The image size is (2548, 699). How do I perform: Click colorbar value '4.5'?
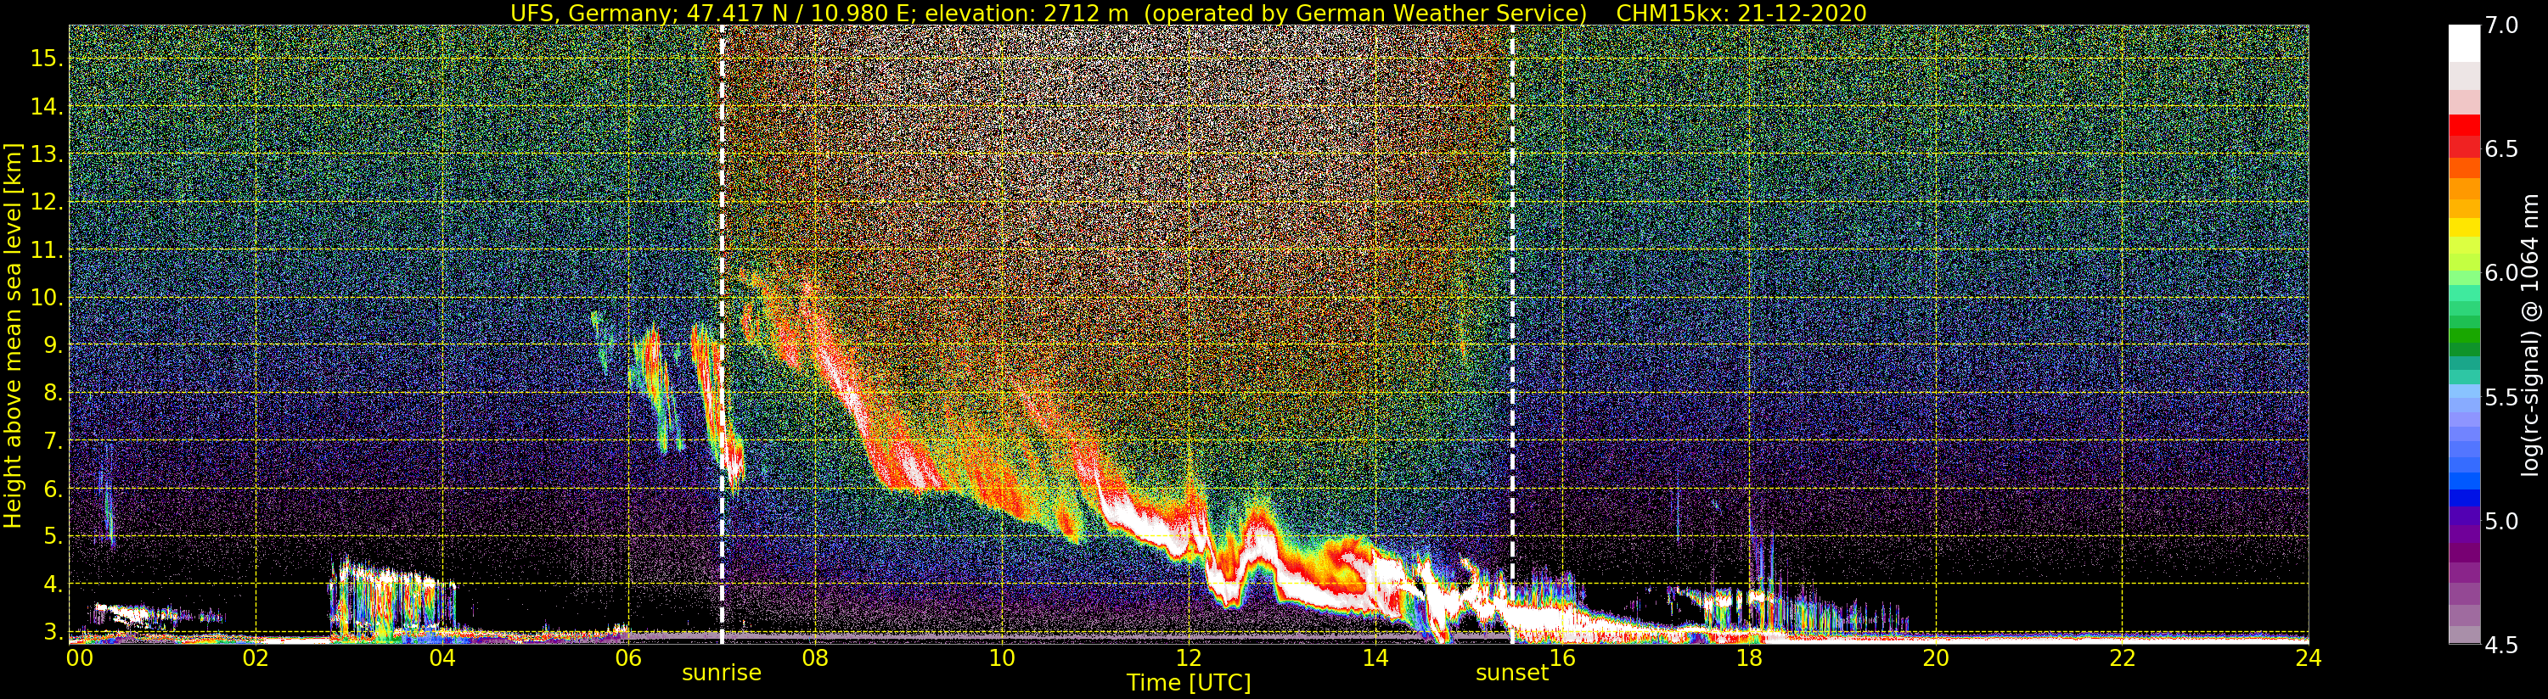pyautogui.click(x=2500, y=646)
